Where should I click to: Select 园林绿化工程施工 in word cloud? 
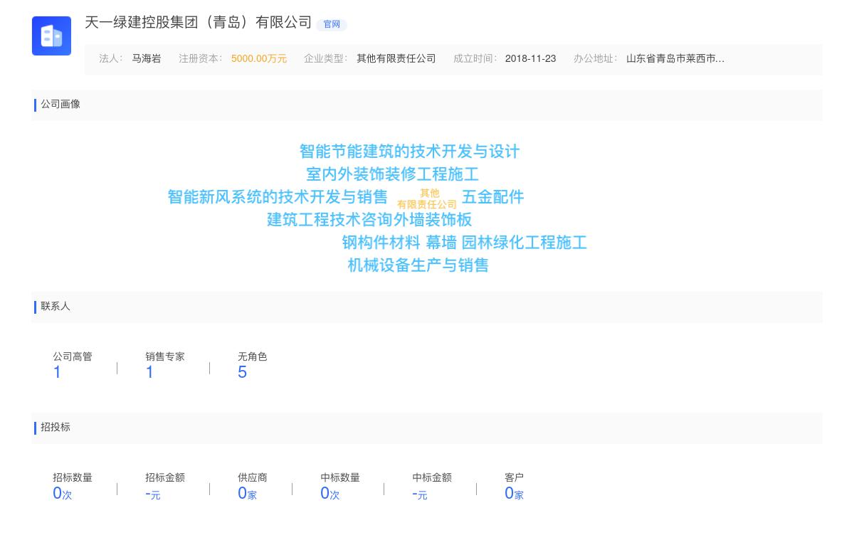524,243
